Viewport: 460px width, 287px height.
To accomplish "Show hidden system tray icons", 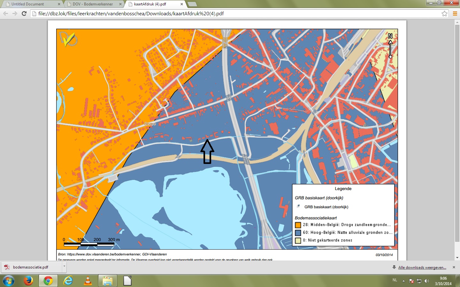I will pos(403,281).
